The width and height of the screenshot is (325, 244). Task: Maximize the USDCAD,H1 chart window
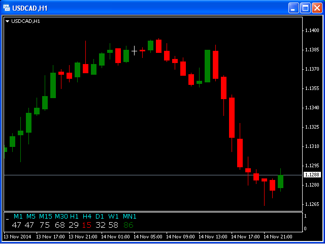(305, 8)
